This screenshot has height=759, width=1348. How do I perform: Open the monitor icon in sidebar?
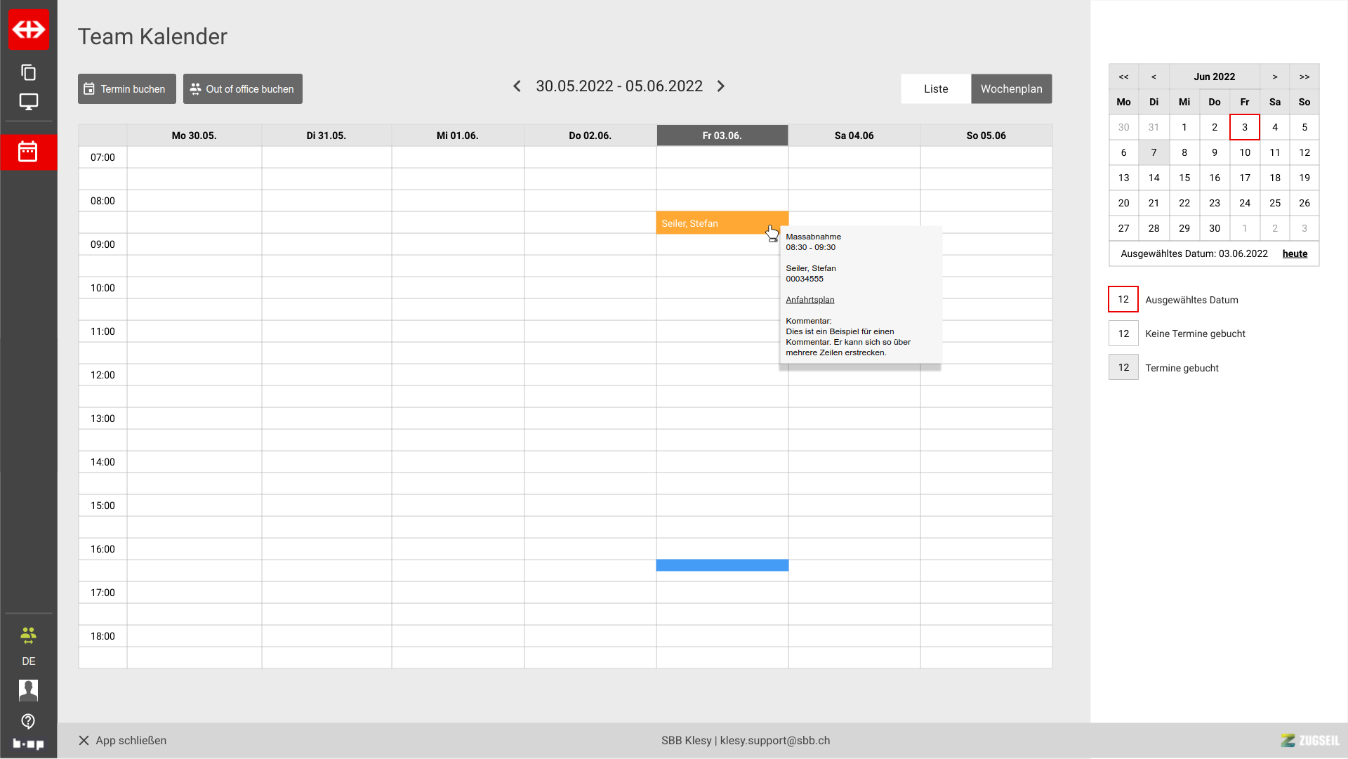pyautogui.click(x=28, y=102)
